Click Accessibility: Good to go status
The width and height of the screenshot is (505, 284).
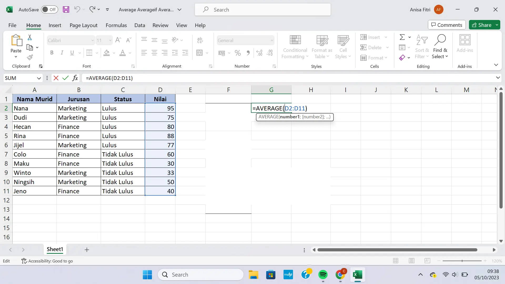point(47,261)
